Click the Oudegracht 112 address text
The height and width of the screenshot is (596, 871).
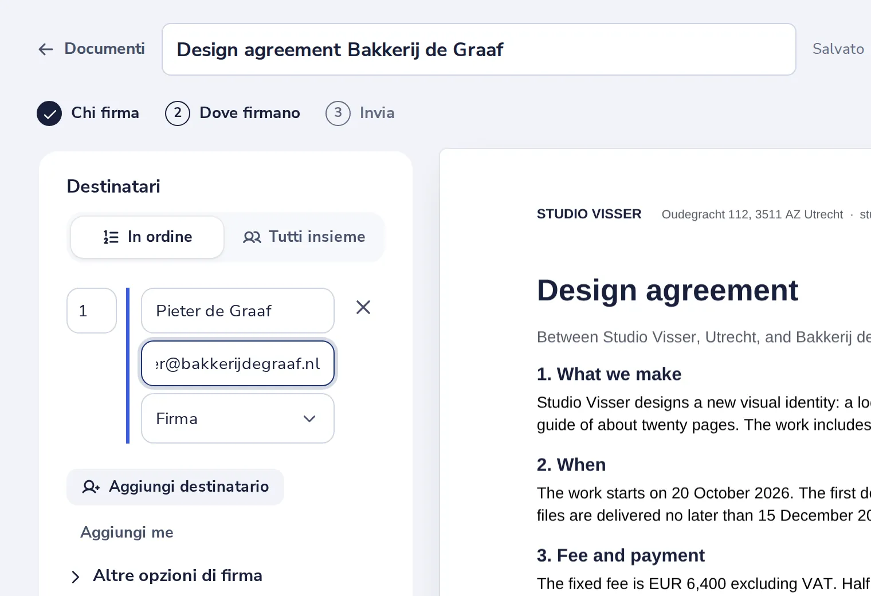752,214
